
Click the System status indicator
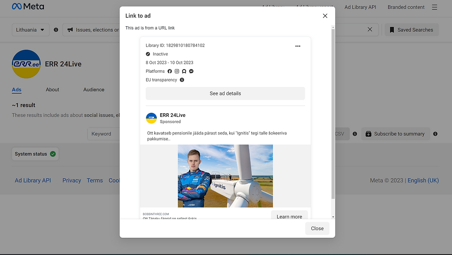[x=35, y=154]
